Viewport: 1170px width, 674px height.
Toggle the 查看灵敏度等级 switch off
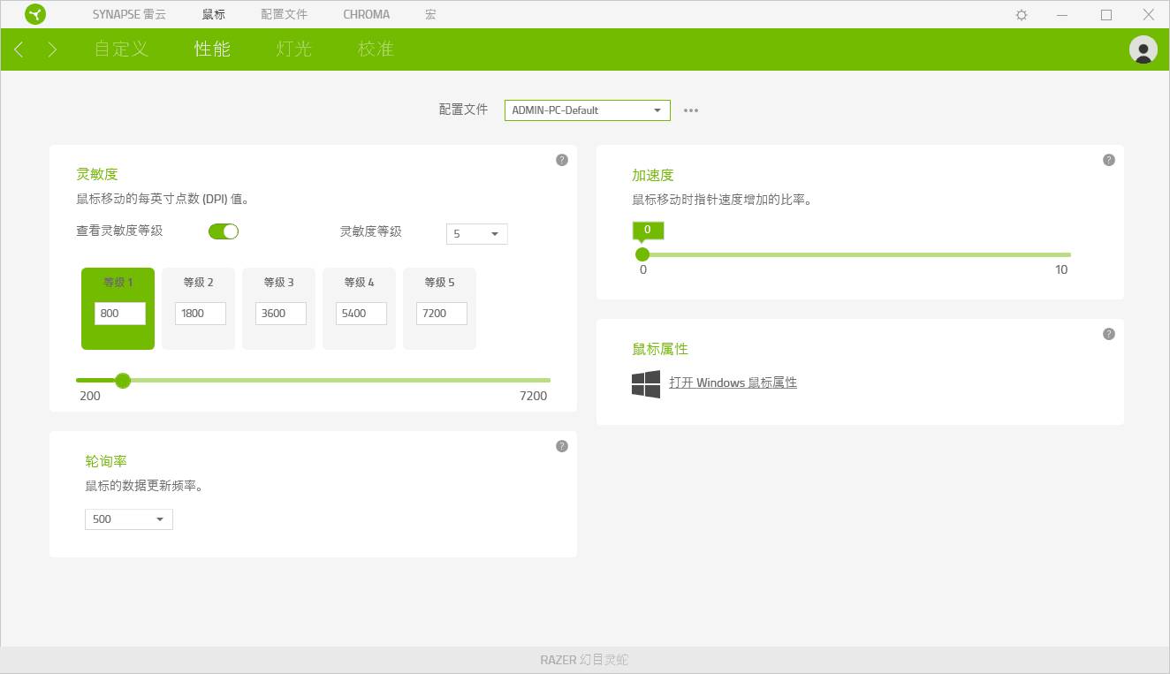(224, 231)
